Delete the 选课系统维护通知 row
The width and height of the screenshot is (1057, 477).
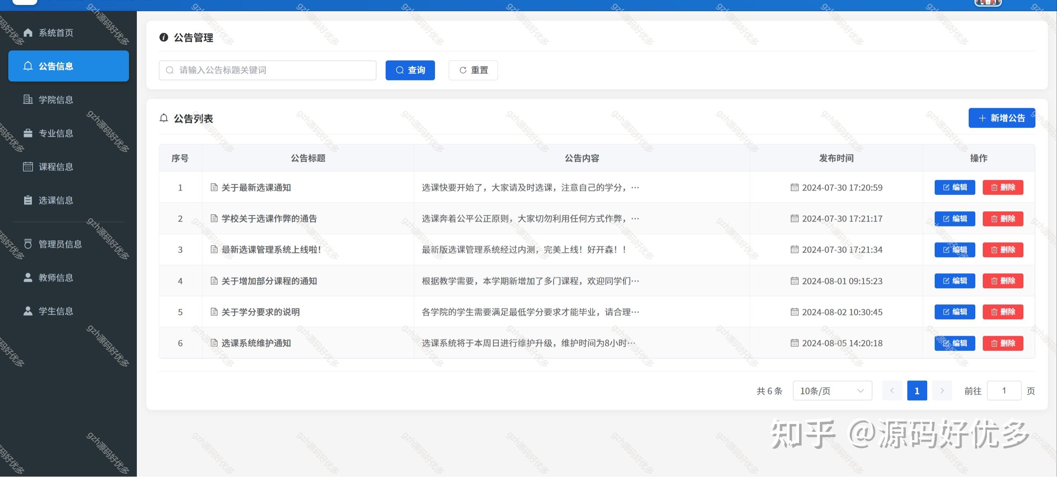[1003, 343]
